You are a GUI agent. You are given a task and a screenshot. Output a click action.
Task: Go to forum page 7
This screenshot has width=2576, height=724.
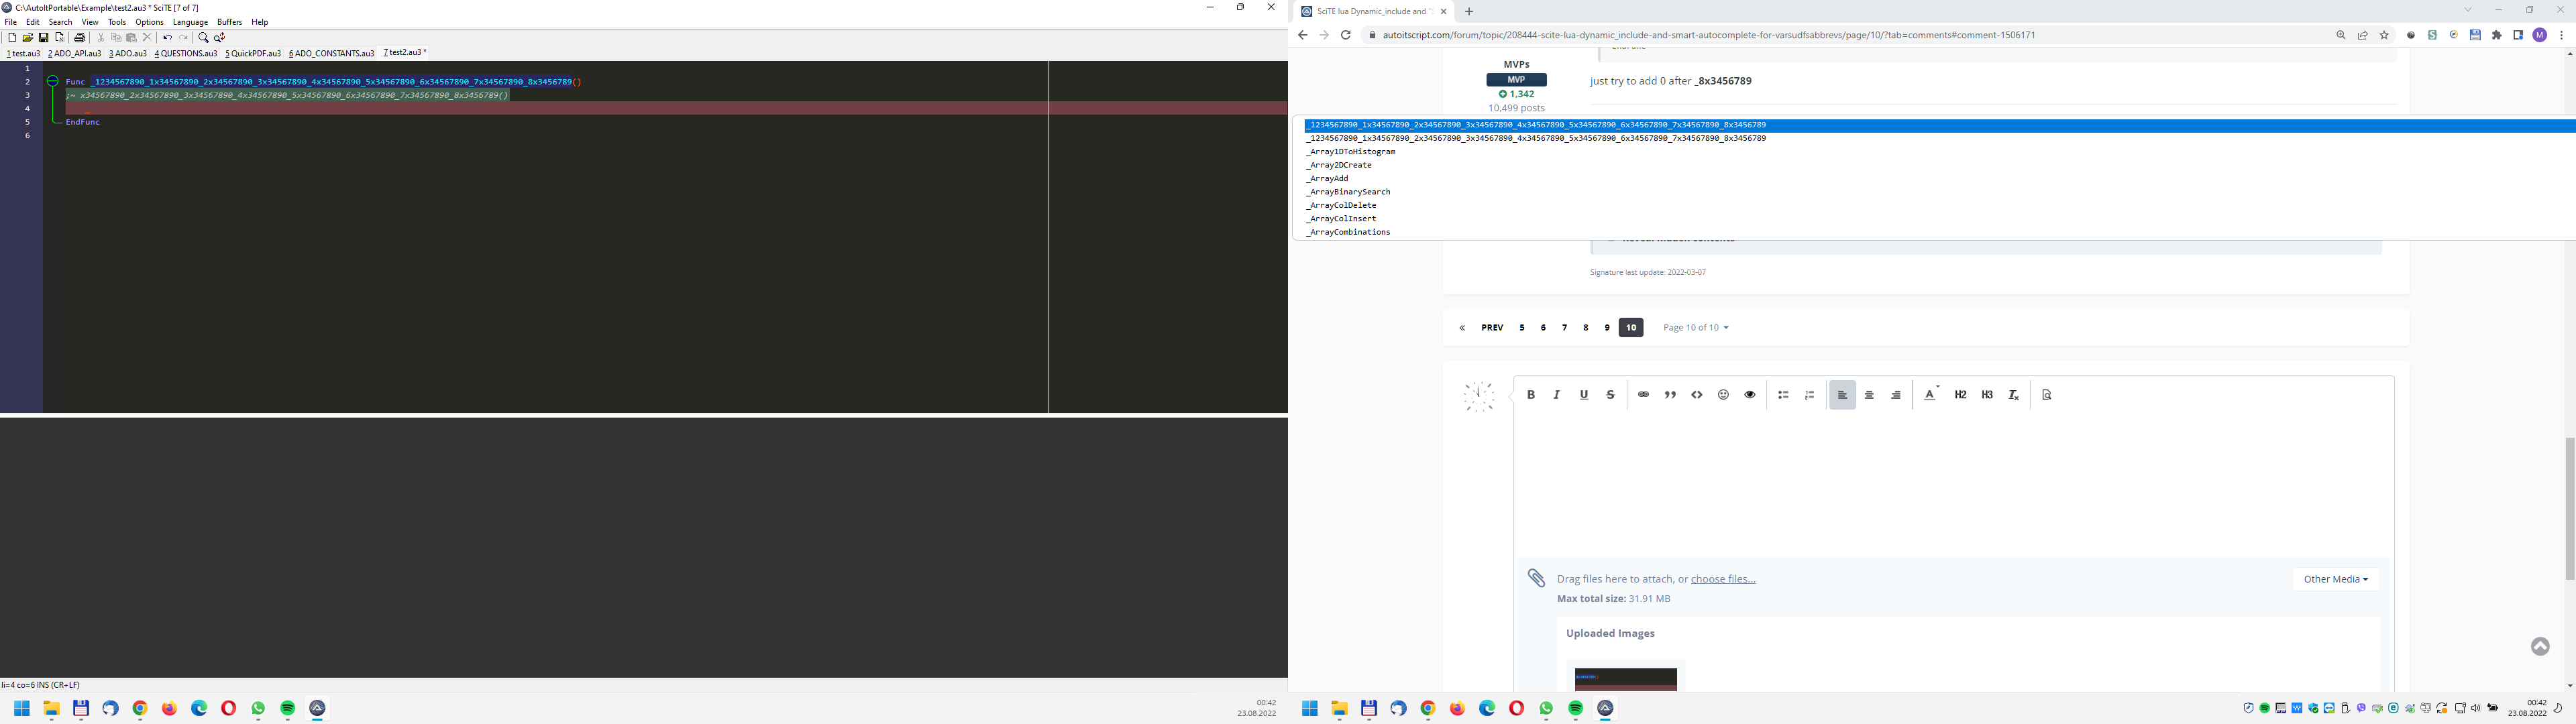tap(1565, 328)
